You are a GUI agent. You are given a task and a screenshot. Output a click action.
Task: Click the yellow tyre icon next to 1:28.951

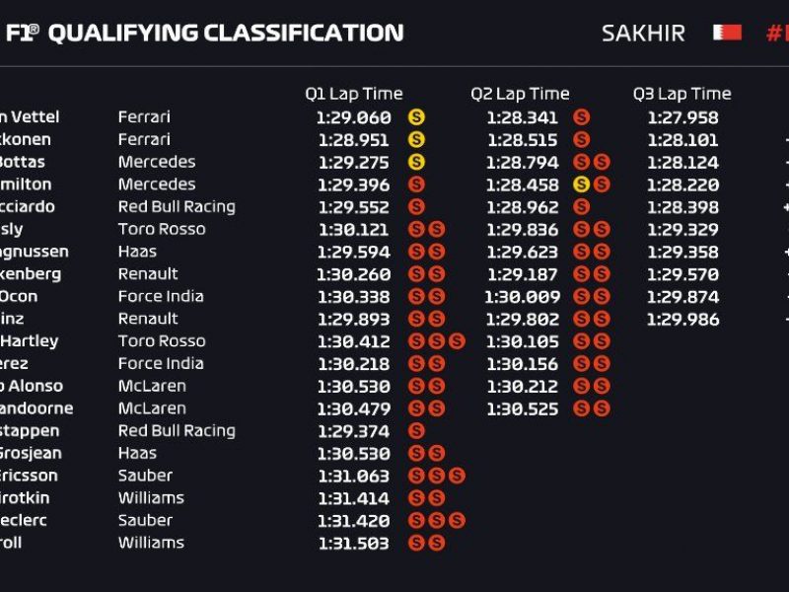(x=416, y=139)
